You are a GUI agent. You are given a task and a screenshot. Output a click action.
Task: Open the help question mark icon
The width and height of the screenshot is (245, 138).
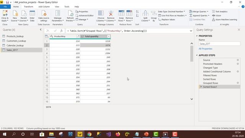coord(243,7)
